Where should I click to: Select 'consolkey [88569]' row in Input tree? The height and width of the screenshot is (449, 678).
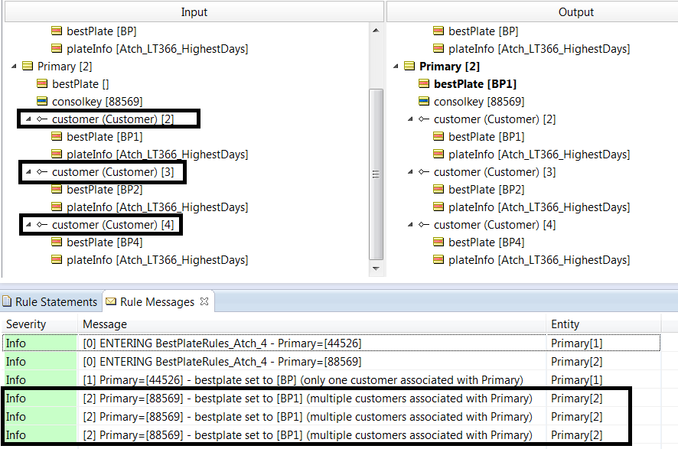[x=97, y=102]
